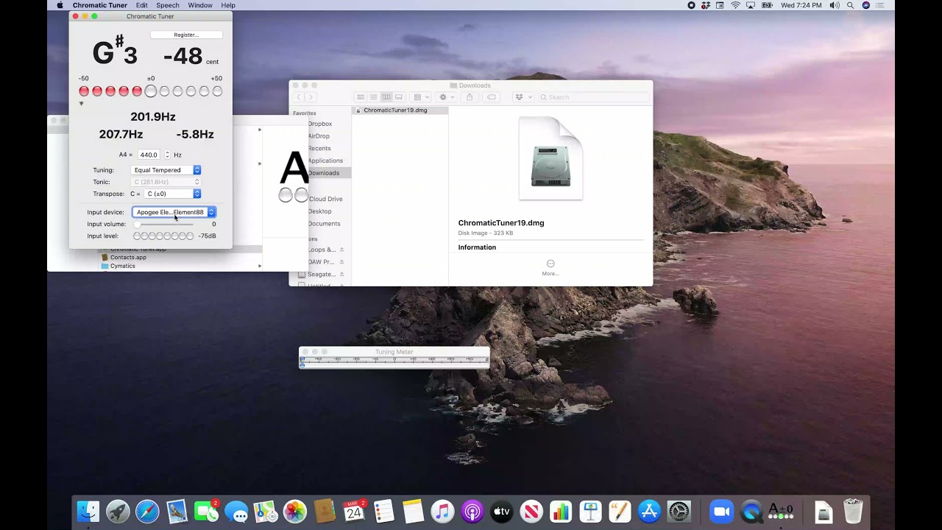Open Keynote from the Dock
942x530 pixels.
(x=590, y=512)
